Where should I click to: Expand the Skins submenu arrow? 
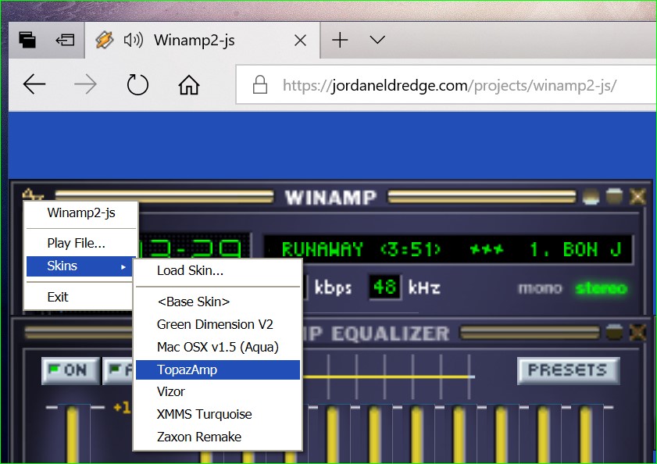click(x=123, y=266)
